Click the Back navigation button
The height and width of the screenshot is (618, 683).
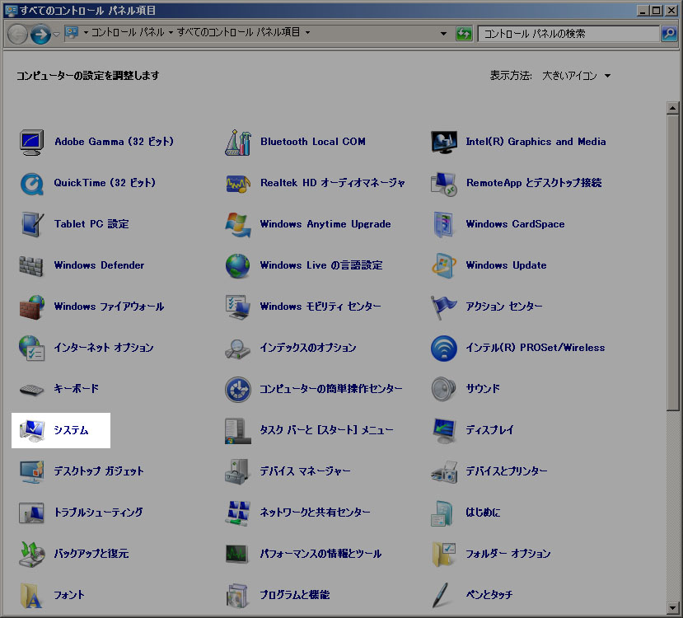(18, 34)
